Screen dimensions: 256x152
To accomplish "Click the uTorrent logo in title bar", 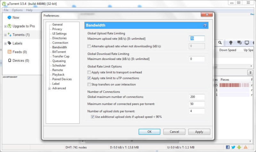I will point(4,4).
